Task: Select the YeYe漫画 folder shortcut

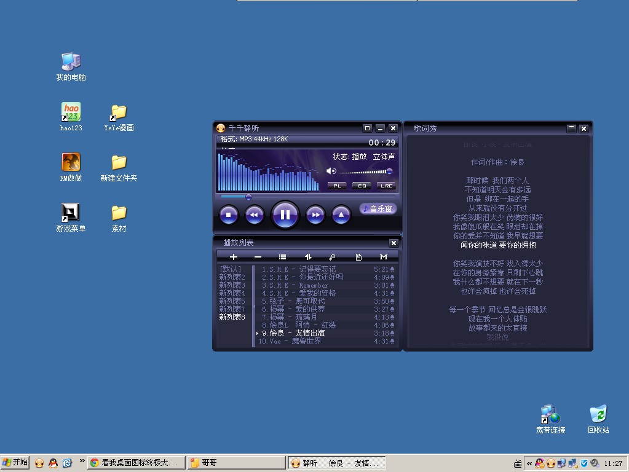Action: pos(119,118)
